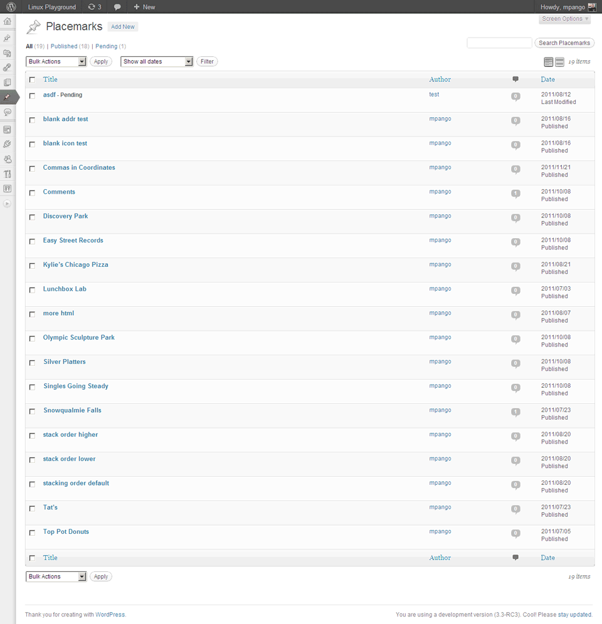Image resolution: width=602 pixels, height=624 pixels.
Task: Open the Links chain sidebar icon
Action: pyautogui.click(x=7, y=68)
